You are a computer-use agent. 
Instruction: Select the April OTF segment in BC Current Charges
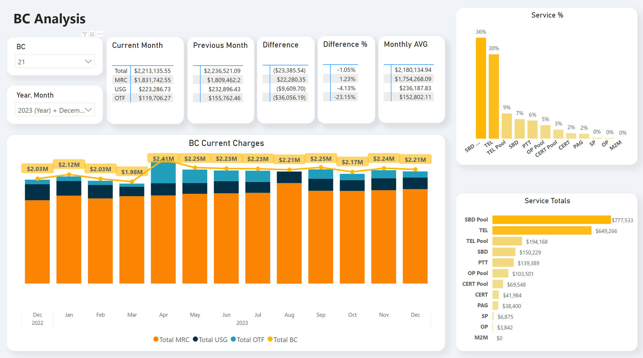tap(163, 173)
